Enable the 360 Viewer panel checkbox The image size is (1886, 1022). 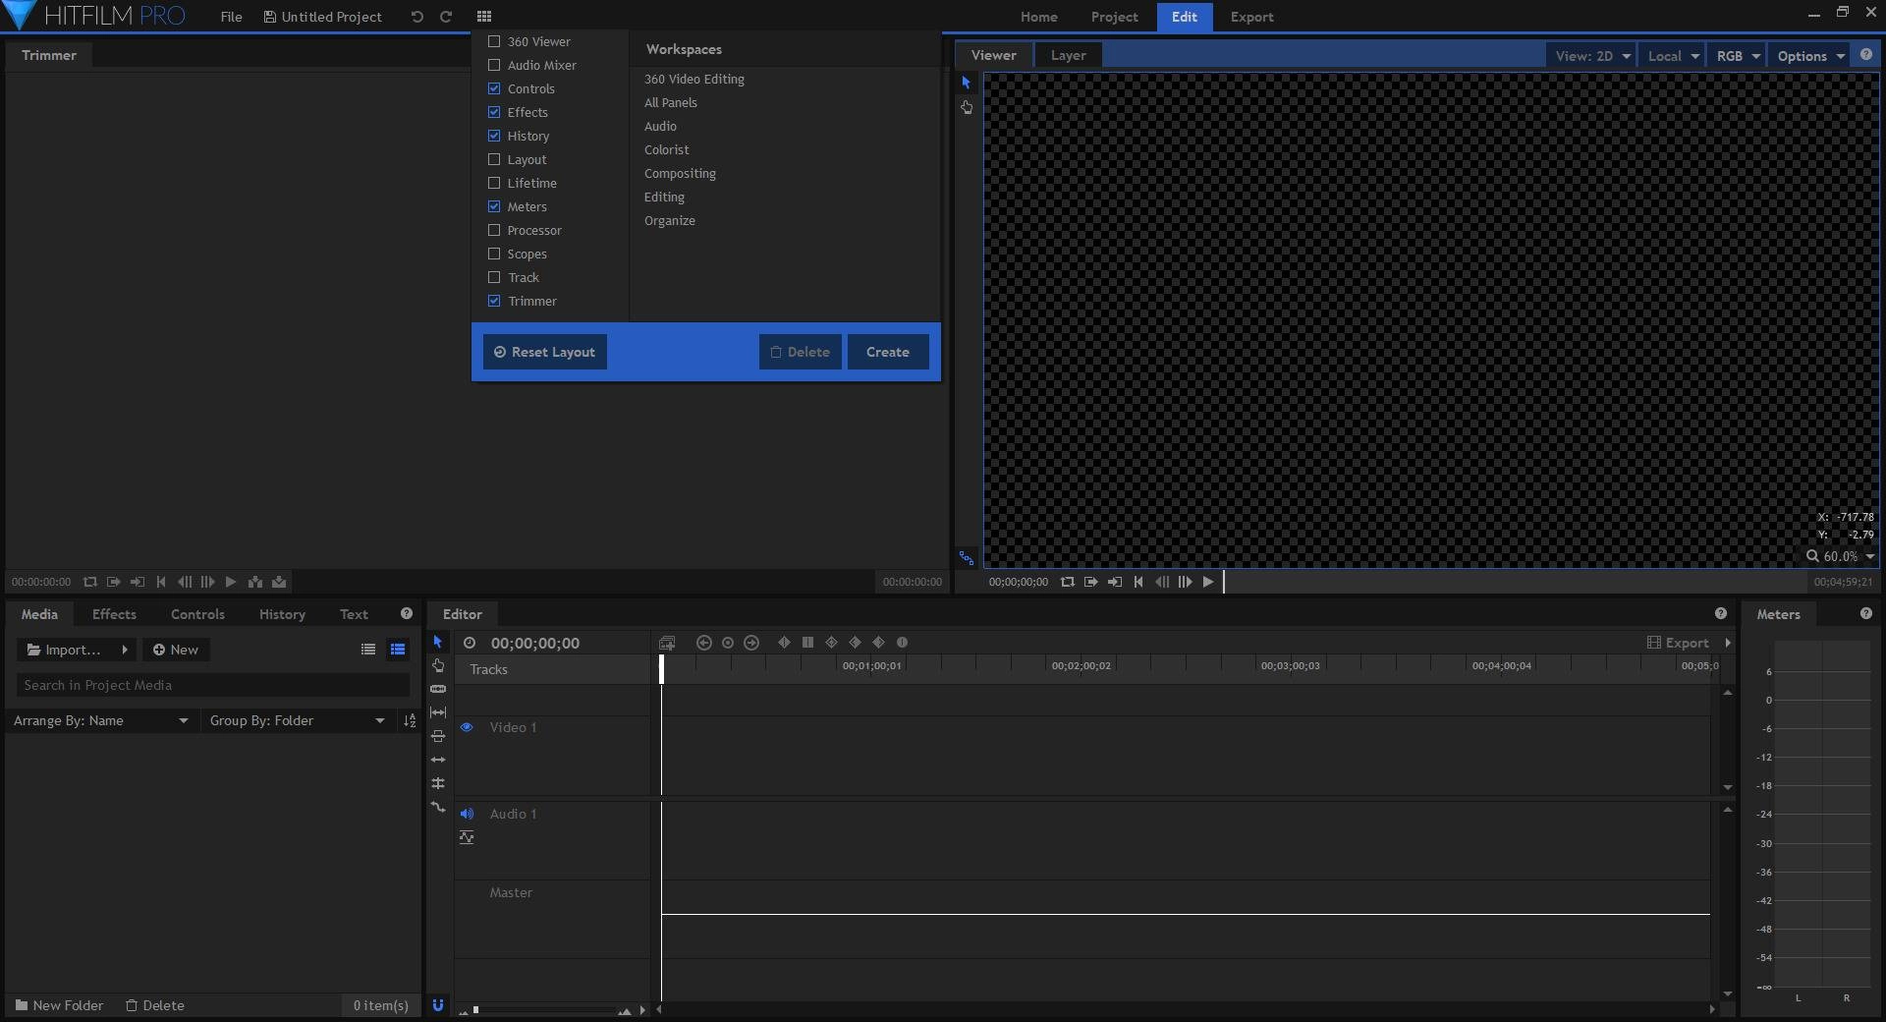pyautogui.click(x=494, y=41)
